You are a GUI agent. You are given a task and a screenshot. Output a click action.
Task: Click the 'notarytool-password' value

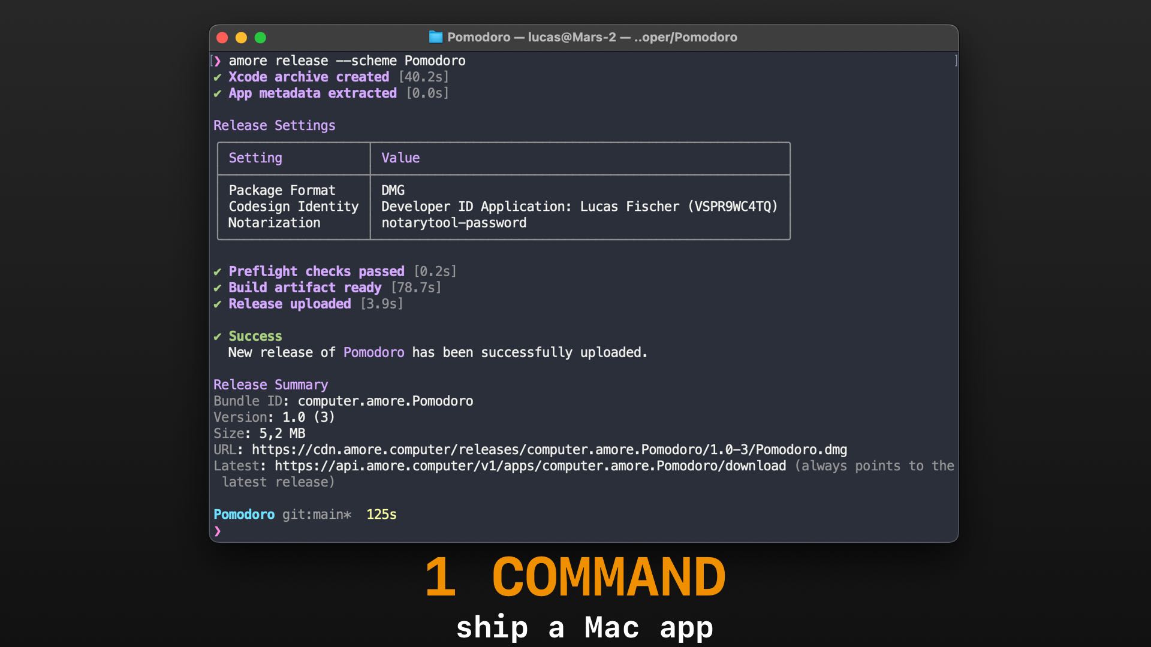coord(454,222)
